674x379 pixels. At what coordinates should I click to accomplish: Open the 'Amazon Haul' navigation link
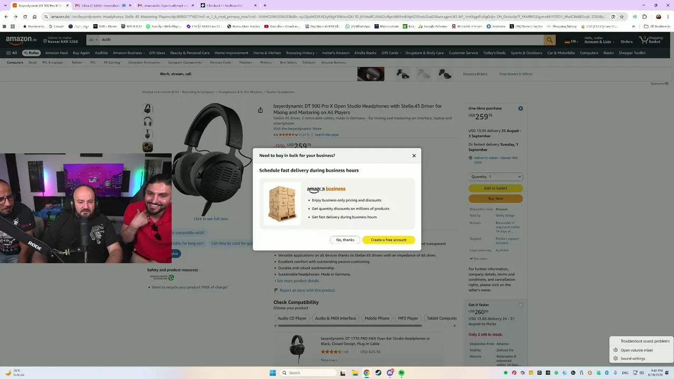pos(56,53)
